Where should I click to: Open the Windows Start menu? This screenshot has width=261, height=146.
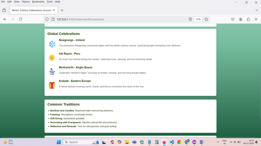point(59,142)
